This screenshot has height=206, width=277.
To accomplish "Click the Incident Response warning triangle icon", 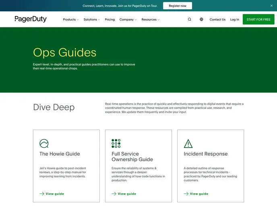I will click(188, 144).
